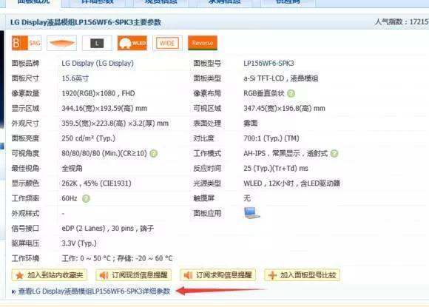Viewport: 429px width, 307px height.
Task: Open the LP156WF6-SPK3 model number link
Action: click(268, 64)
